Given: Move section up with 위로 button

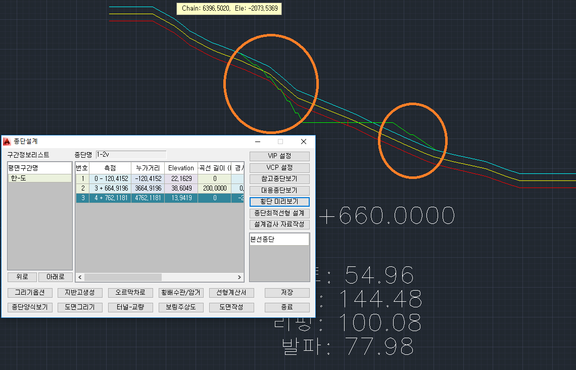Looking at the screenshot, I should (x=22, y=277).
